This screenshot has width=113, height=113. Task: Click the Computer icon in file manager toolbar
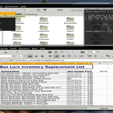(x=45, y=10)
